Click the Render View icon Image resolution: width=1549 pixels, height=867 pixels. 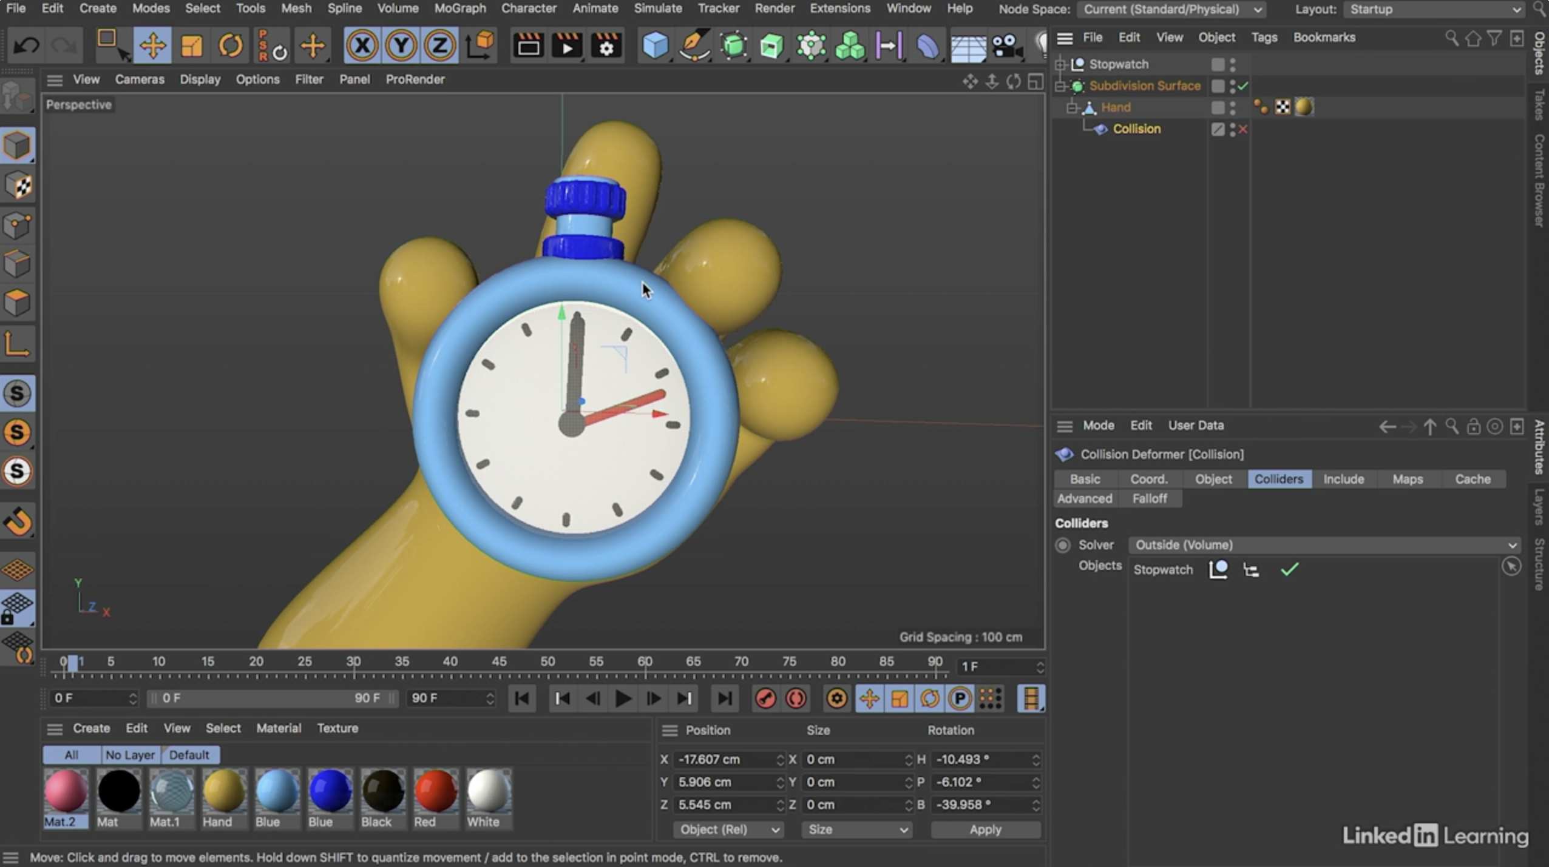click(527, 45)
